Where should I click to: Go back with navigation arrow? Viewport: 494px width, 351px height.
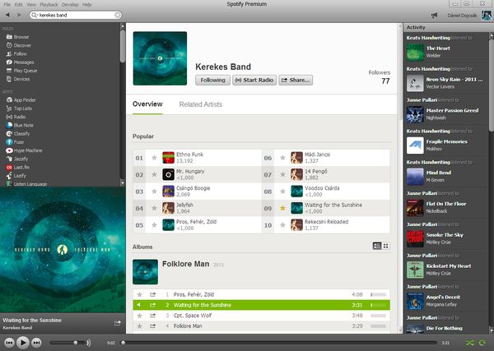(x=7, y=15)
